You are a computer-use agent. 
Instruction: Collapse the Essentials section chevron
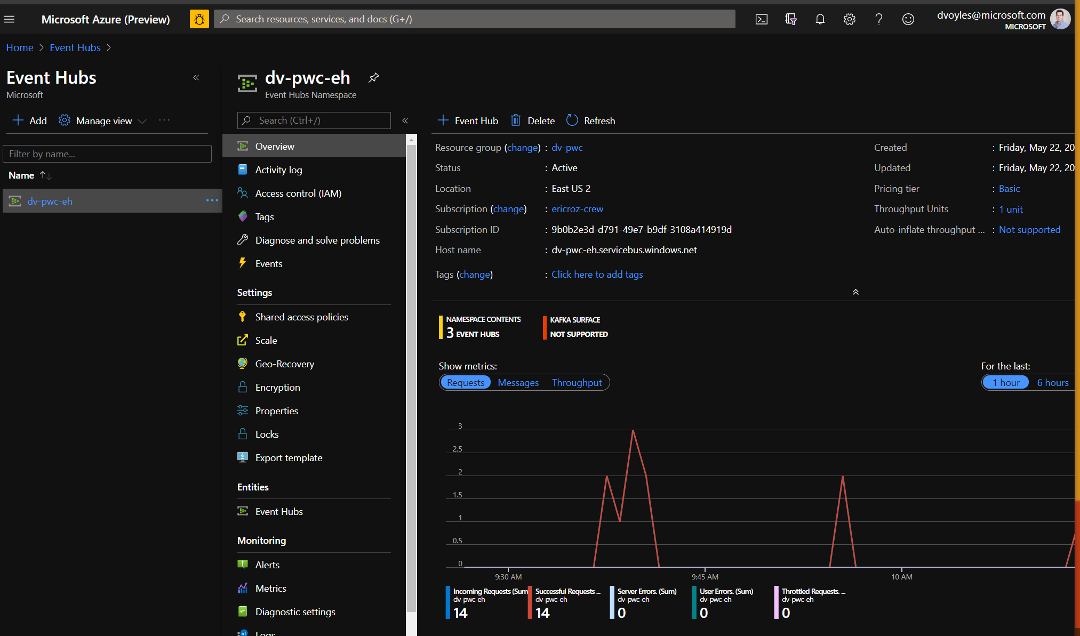coord(855,292)
